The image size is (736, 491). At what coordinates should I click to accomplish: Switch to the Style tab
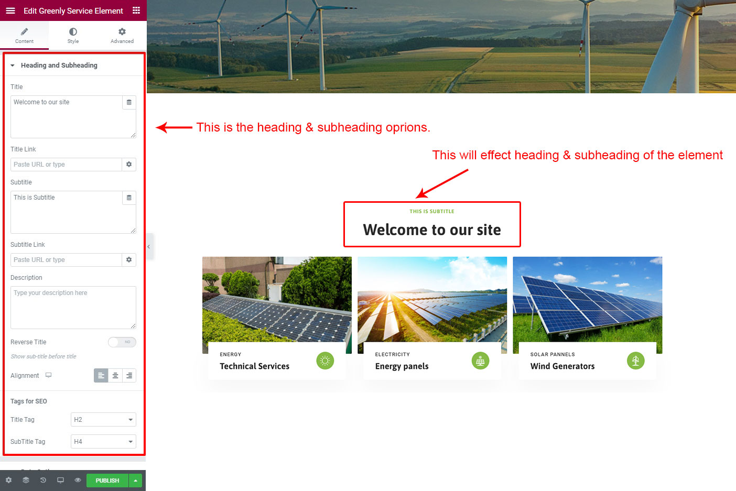click(73, 36)
